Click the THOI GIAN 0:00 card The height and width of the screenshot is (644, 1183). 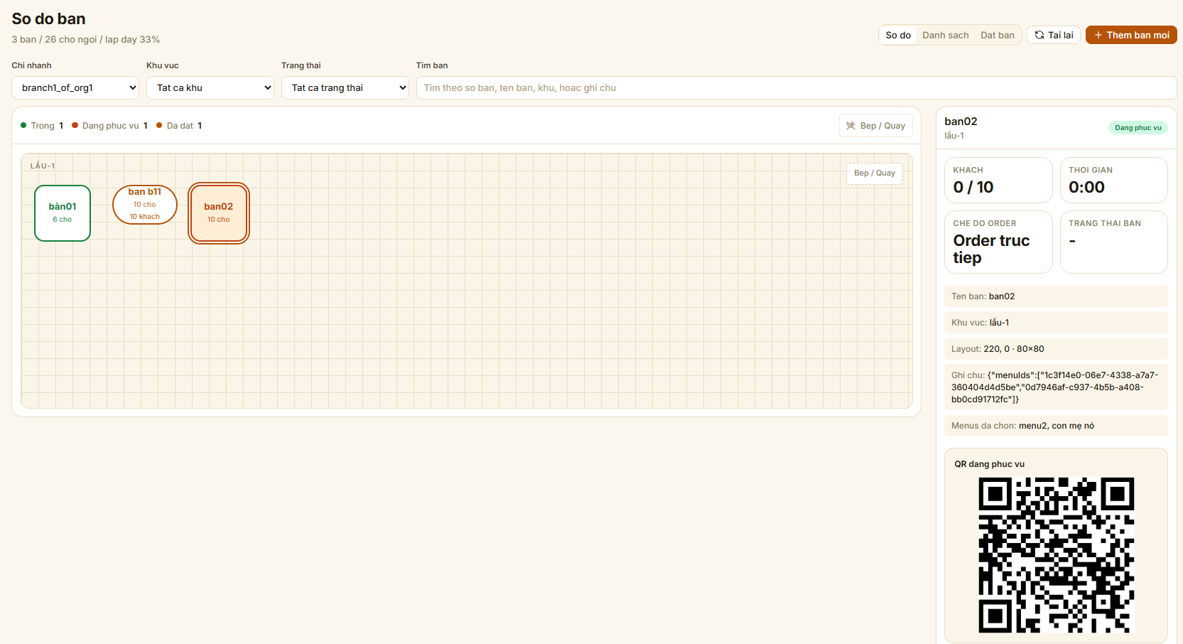click(1114, 181)
